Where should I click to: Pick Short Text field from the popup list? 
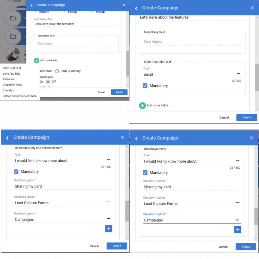pyautogui.click(x=12, y=68)
